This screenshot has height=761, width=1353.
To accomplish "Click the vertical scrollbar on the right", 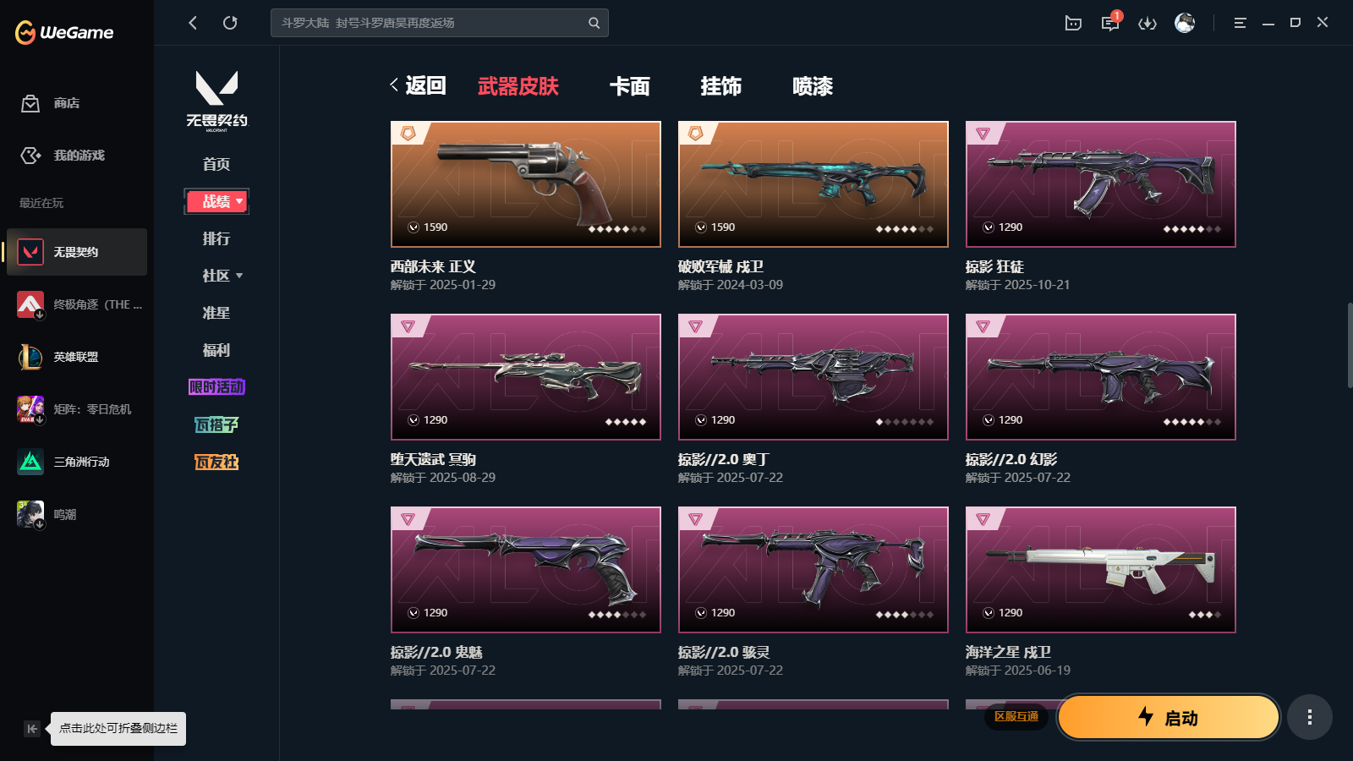I will click(1350, 345).
